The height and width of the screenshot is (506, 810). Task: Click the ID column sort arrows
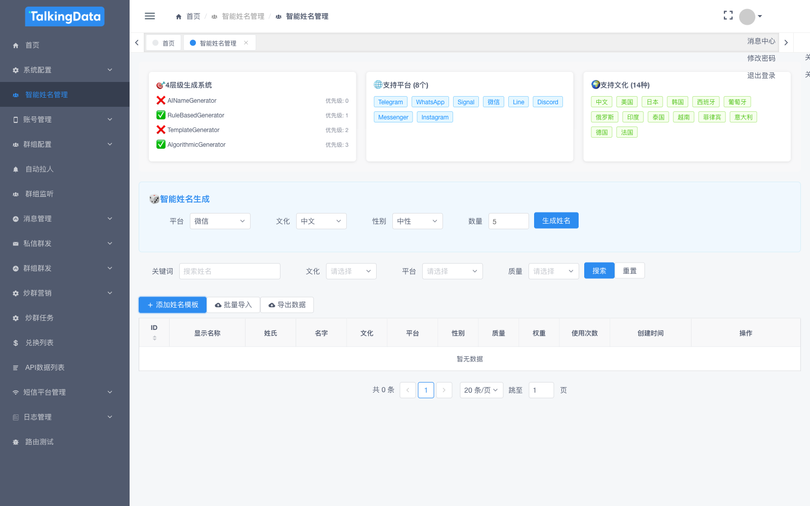154,338
